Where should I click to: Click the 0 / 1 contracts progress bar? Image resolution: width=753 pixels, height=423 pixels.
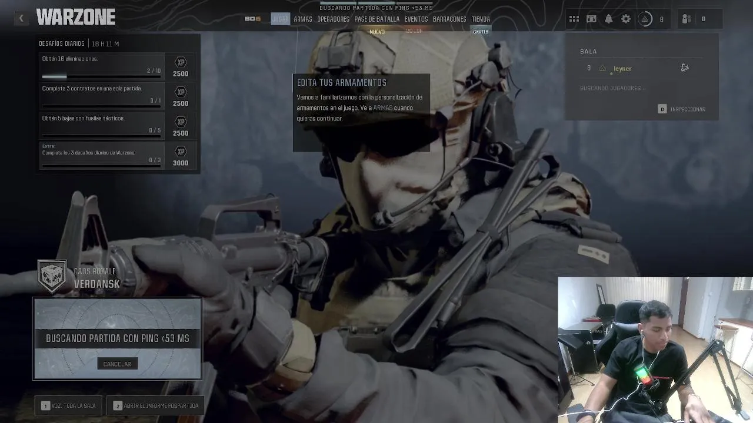point(101,106)
